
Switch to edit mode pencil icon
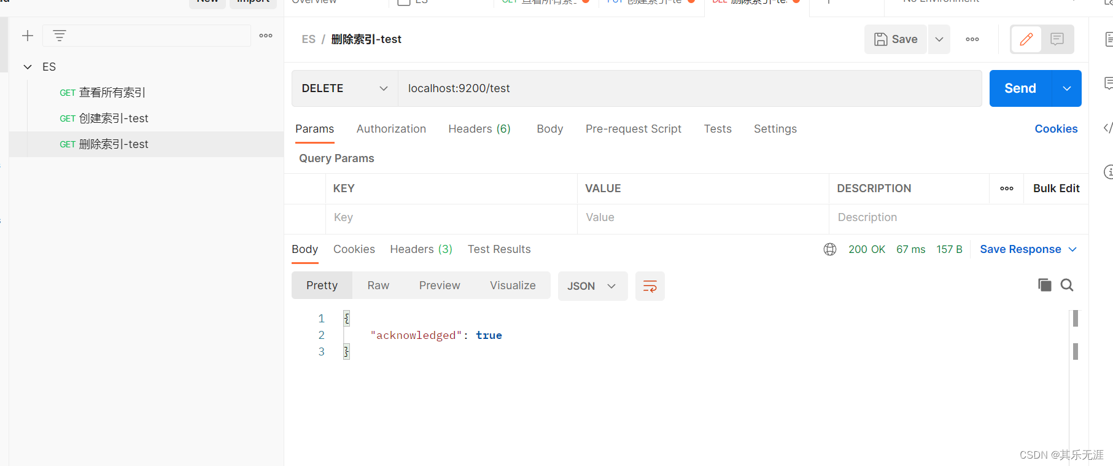(1026, 39)
